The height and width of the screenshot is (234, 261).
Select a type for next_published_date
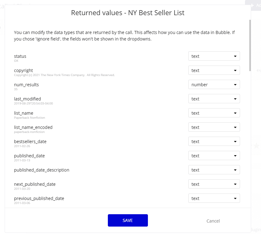pyautogui.click(x=214, y=184)
